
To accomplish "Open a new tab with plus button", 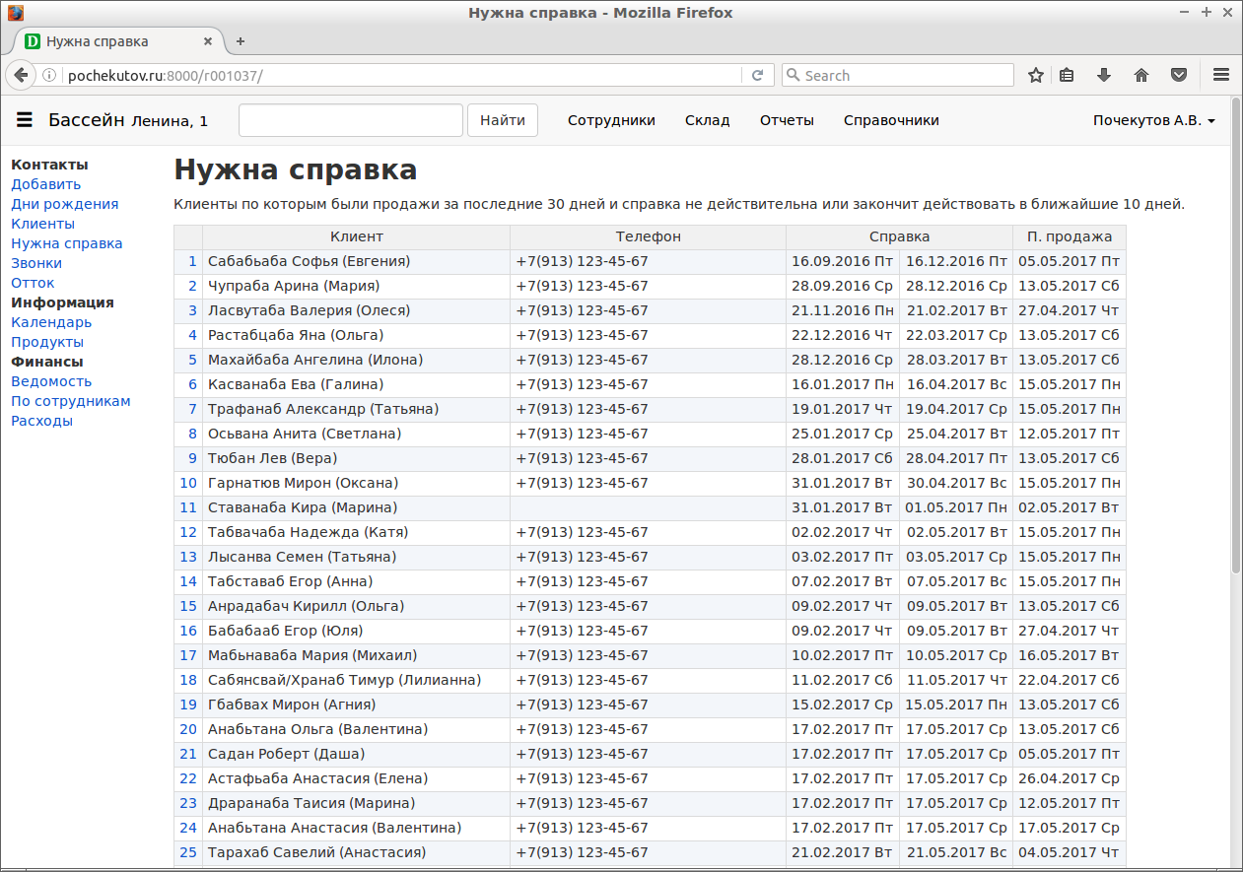I will pos(241,41).
